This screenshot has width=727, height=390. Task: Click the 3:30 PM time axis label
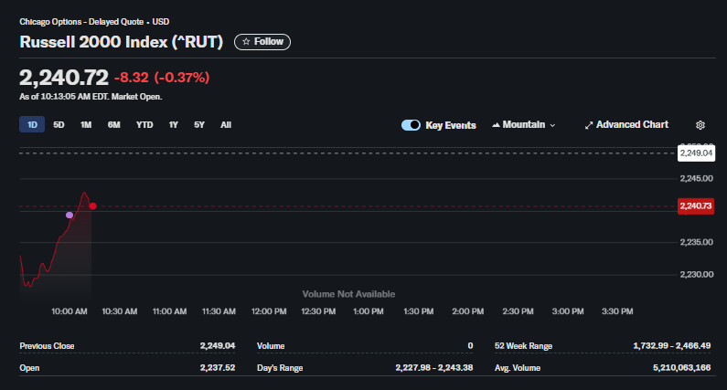pyautogui.click(x=617, y=311)
